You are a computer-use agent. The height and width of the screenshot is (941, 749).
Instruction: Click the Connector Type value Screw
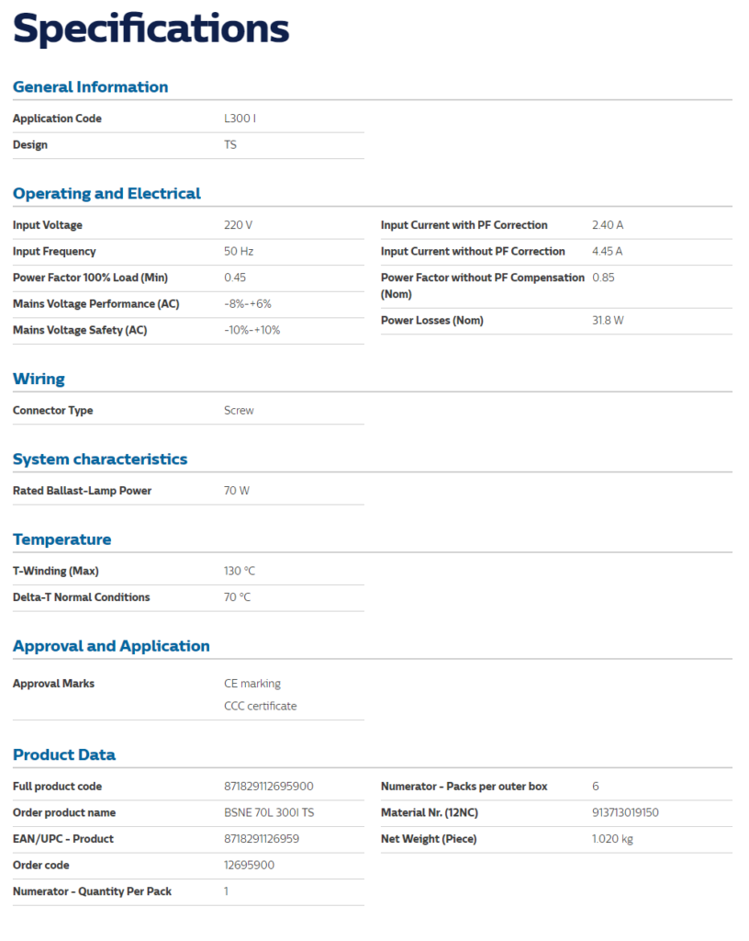tap(239, 411)
